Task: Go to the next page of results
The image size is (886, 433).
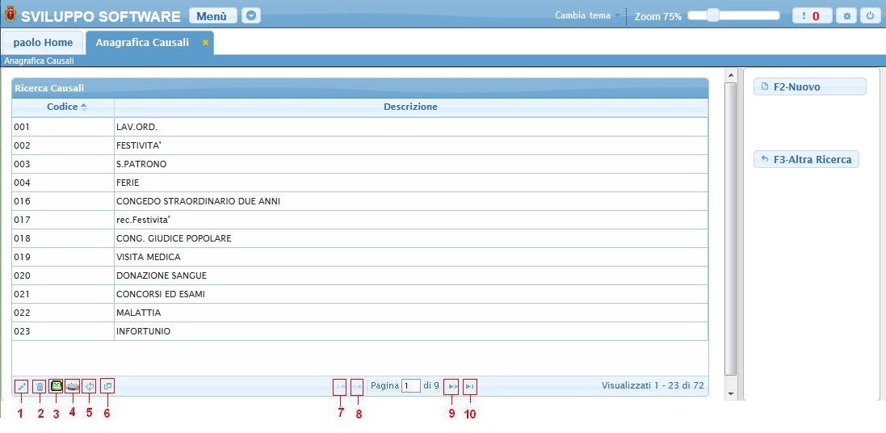Action: pos(451,387)
